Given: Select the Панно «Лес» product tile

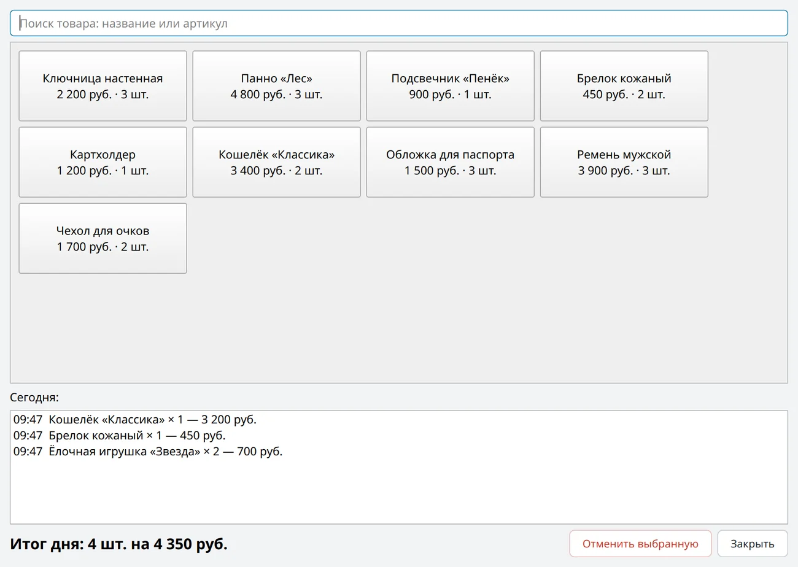Looking at the screenshot, I should pyautogui.click(x=276, y=86).
